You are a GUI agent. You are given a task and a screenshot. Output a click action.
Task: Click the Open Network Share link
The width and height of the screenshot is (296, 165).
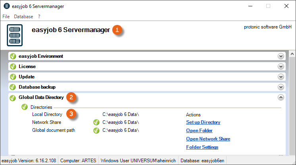[x=208, y=139]
